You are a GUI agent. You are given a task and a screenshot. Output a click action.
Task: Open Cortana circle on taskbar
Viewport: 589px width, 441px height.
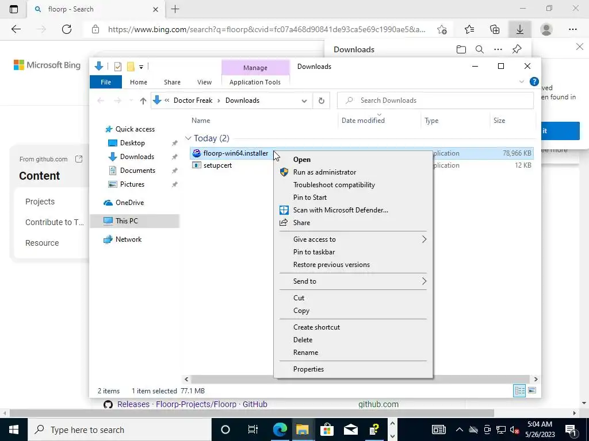225,430
